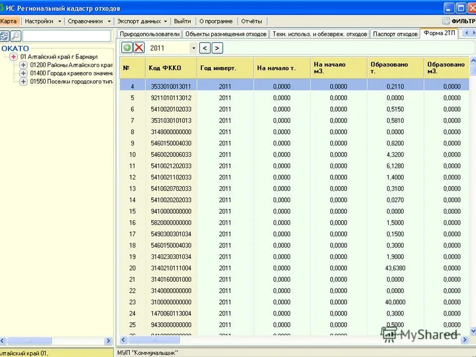The height and width of the screenshot is (357, 476).
Task: Click the № column header
Action: 132,68
